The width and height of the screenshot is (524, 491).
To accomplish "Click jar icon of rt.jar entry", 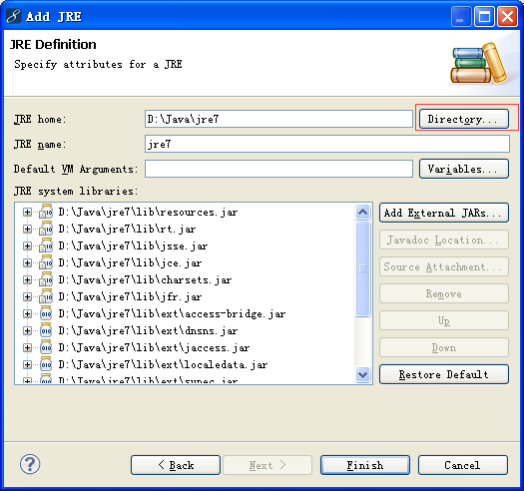I will pyautogui.click(x=46, y=229).
